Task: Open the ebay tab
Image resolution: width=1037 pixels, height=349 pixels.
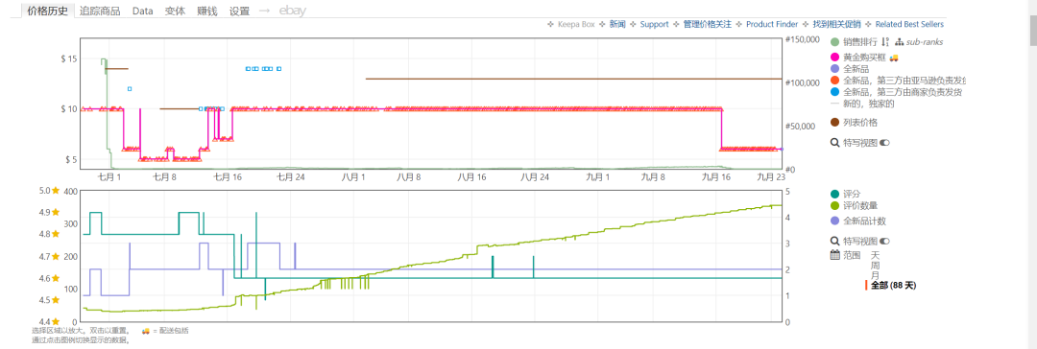Action: click(292, 12)
